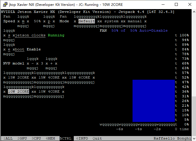Select the default fan mode
Image resolution: width=196 pixels, height=141 pixels.
click(x=87, y=21)
